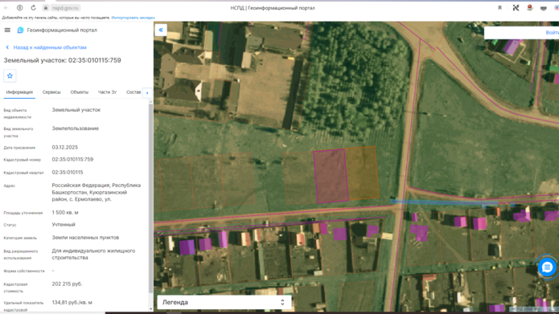Click the Импортировать закладки link

(133, 18)
